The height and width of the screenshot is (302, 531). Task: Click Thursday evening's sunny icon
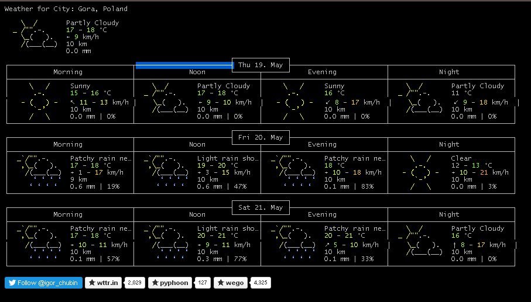(294, 102)
